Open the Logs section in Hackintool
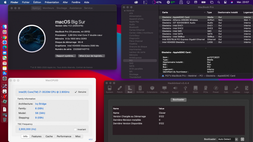Image resolution: width=253 pixels, height=142 pixels. point(246,90)
